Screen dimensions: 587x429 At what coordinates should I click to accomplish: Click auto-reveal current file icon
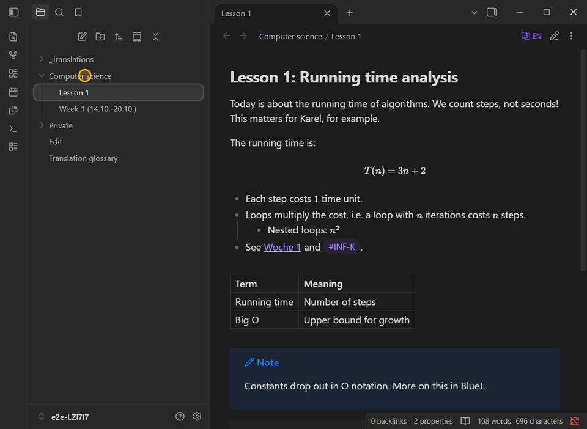point(137,37)
